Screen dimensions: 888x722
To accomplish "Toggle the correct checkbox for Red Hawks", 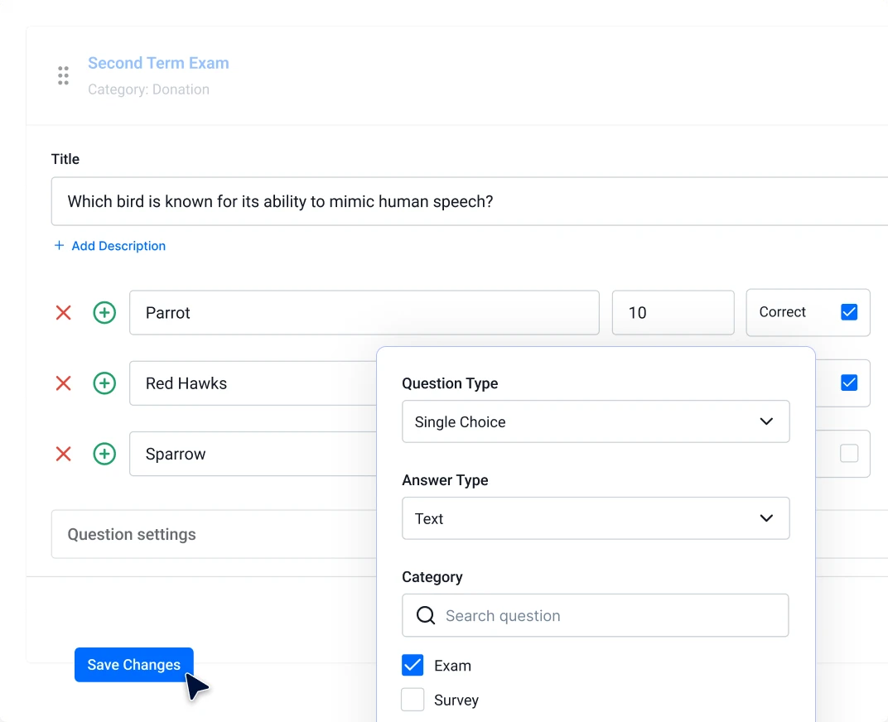I will click(849, 383).
